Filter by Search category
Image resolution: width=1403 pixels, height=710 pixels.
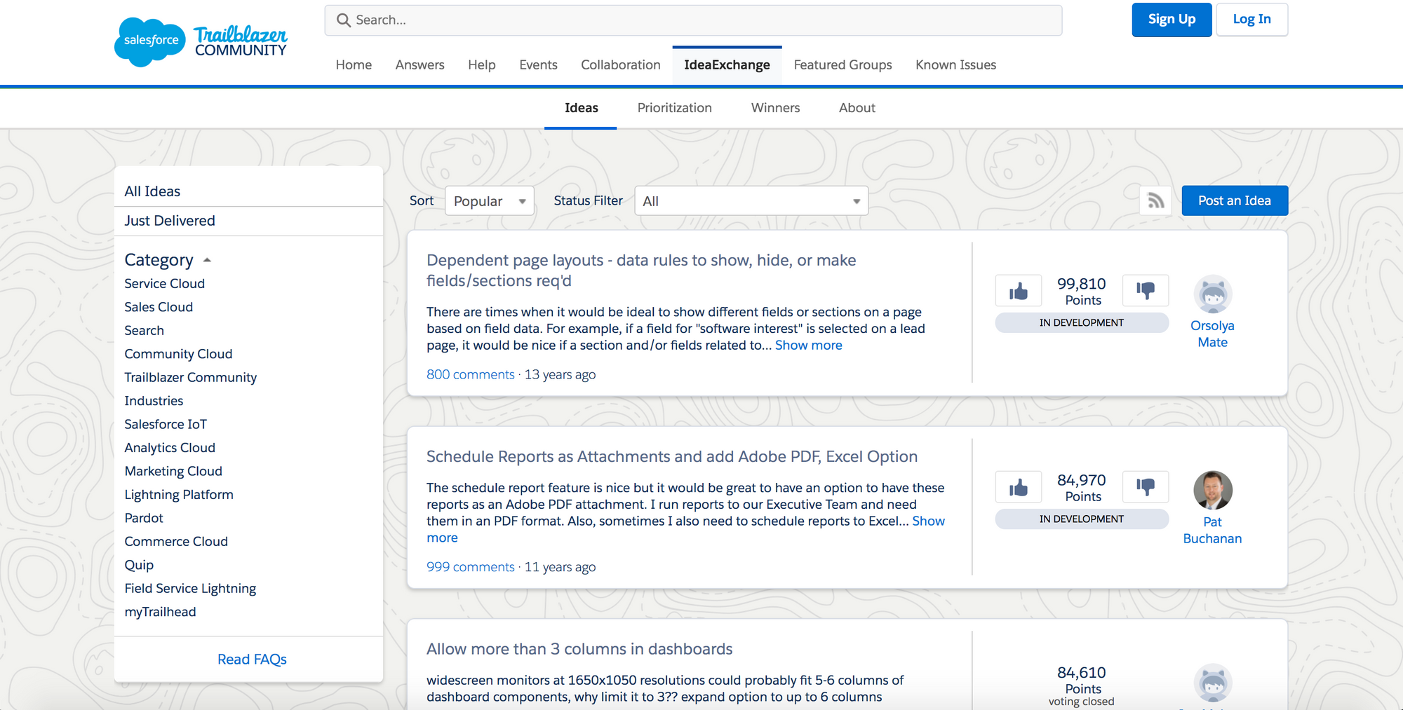144,331
